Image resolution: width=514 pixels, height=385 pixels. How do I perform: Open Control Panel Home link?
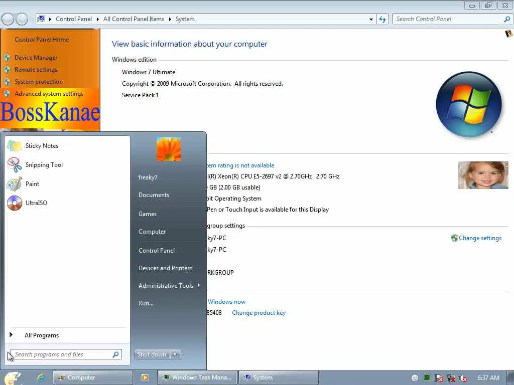pos(42,39)
